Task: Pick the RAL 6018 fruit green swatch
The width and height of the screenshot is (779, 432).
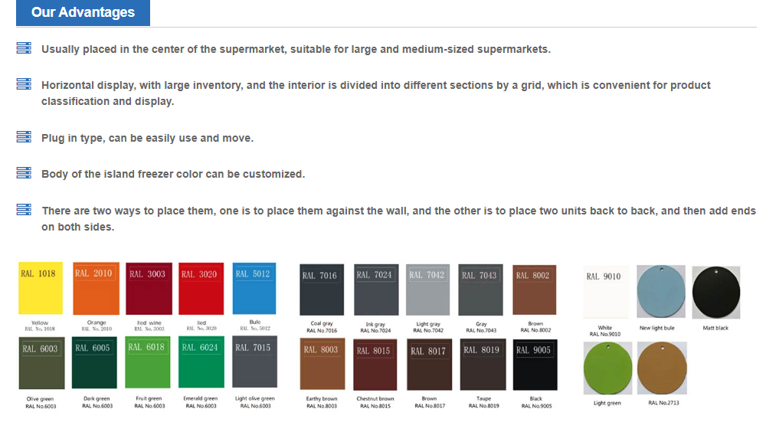Action: click(x=147, y=363)
